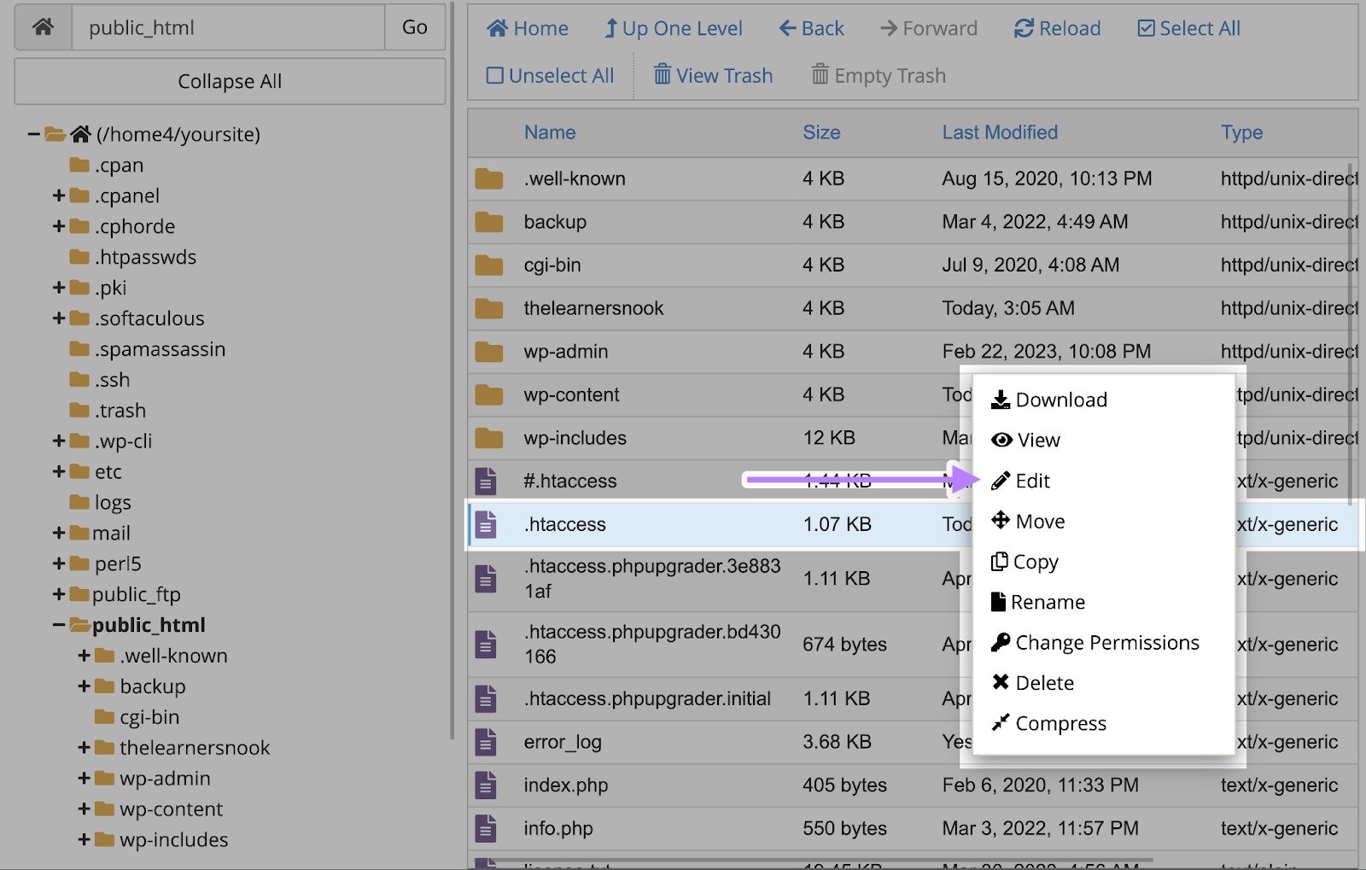The height and width of the screenshot is (870, 1366).
Task: Choose Edit from the context menu
Action: (1031, 480)
